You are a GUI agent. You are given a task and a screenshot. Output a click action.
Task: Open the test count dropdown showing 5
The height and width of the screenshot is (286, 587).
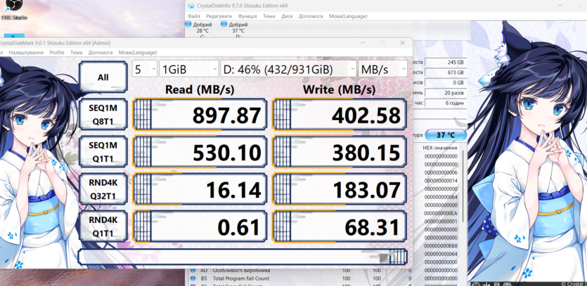pyautogui.click(x=145, y=69)
